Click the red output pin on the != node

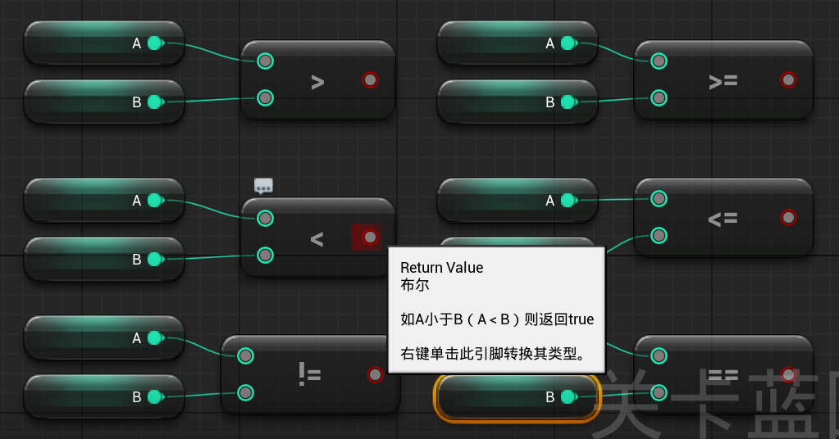[375, 374]
